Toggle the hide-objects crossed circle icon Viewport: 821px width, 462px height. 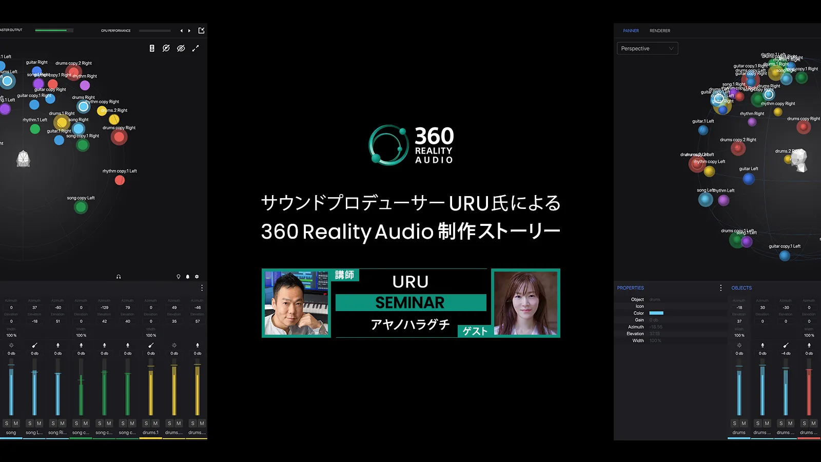click(166, 48)
